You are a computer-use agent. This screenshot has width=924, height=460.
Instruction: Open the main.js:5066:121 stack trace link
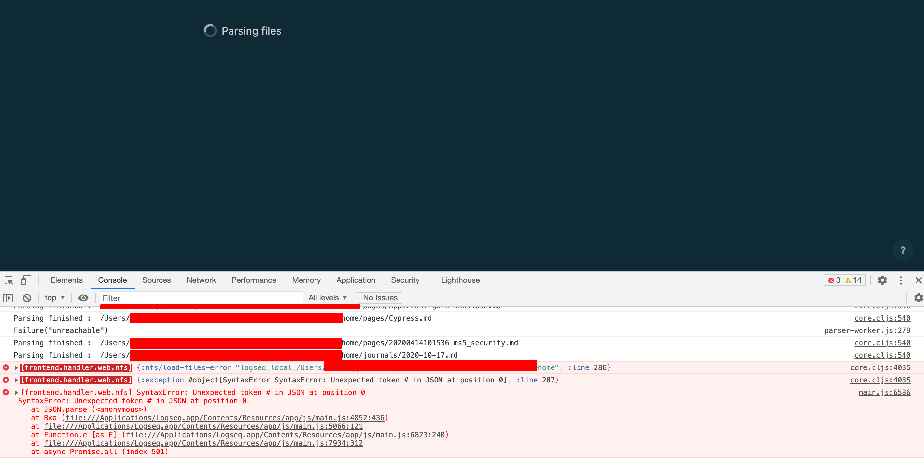[203, 427]
